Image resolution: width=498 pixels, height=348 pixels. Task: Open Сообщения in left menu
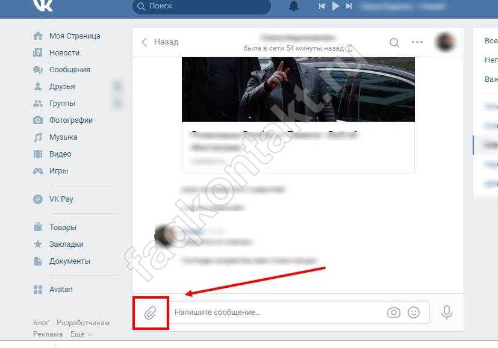click(70, 69)
